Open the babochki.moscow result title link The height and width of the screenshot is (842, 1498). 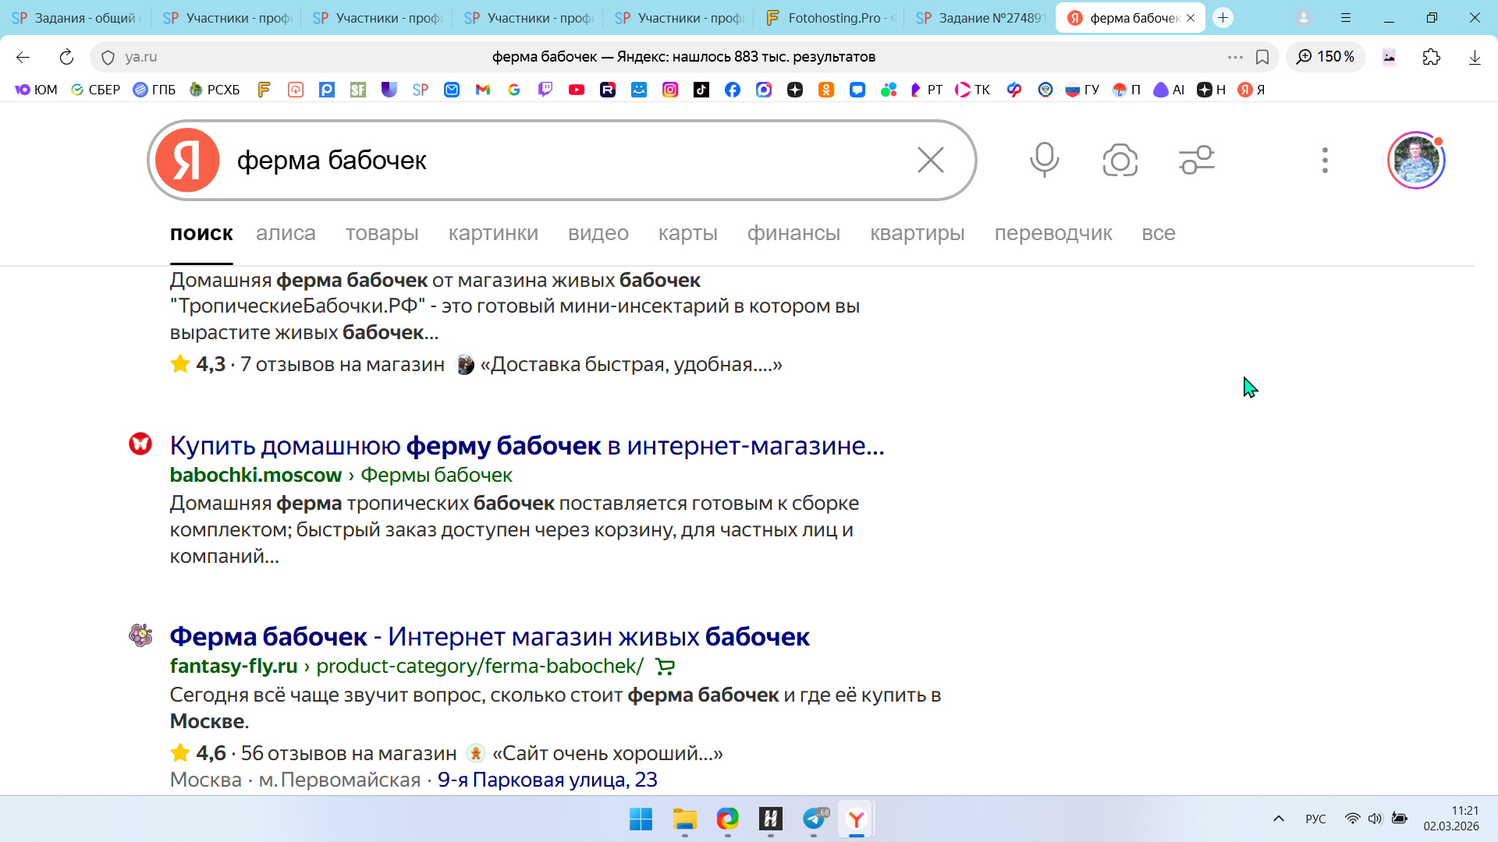click(x=527, y=446)
